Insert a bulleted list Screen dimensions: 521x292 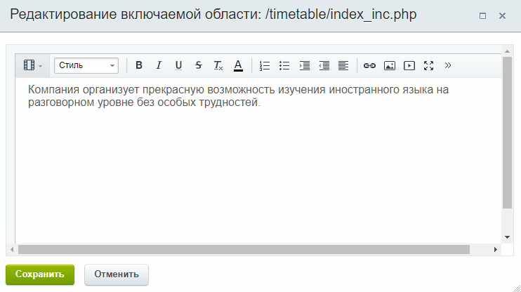click(284, 65)
